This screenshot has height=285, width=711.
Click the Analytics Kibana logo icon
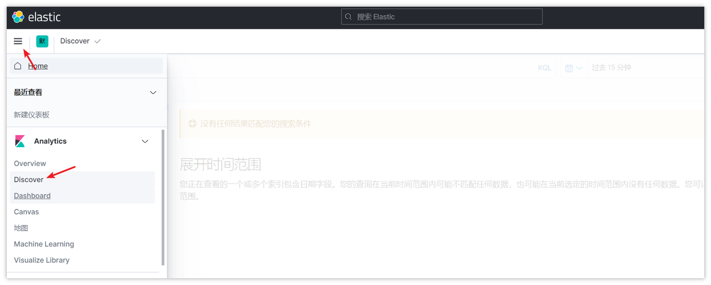tap(20, 141)
